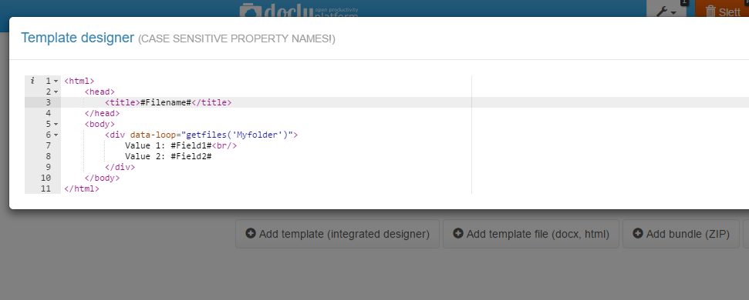Add bundle (ZIP) button
The image size is (749, 300).
(680, 234)
